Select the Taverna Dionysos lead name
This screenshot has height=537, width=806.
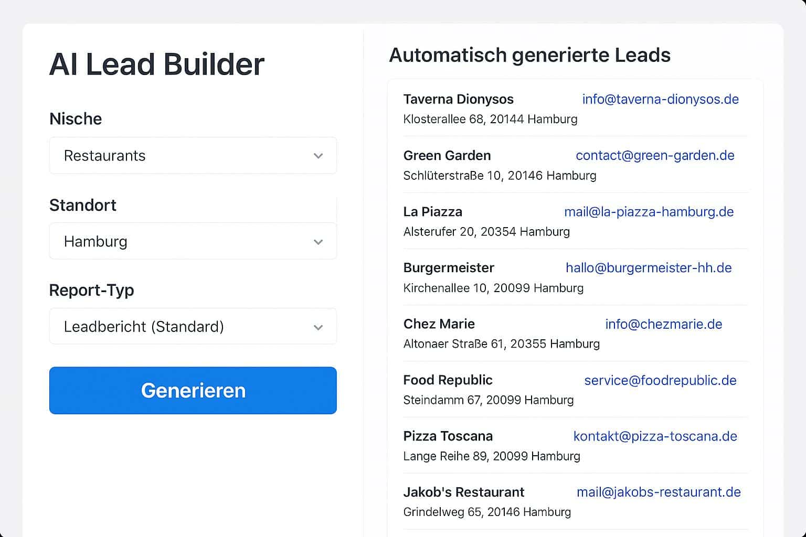point(458,100)
